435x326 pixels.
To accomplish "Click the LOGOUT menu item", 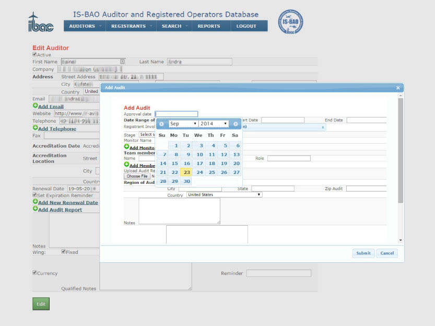I will (x=246, y=26).
